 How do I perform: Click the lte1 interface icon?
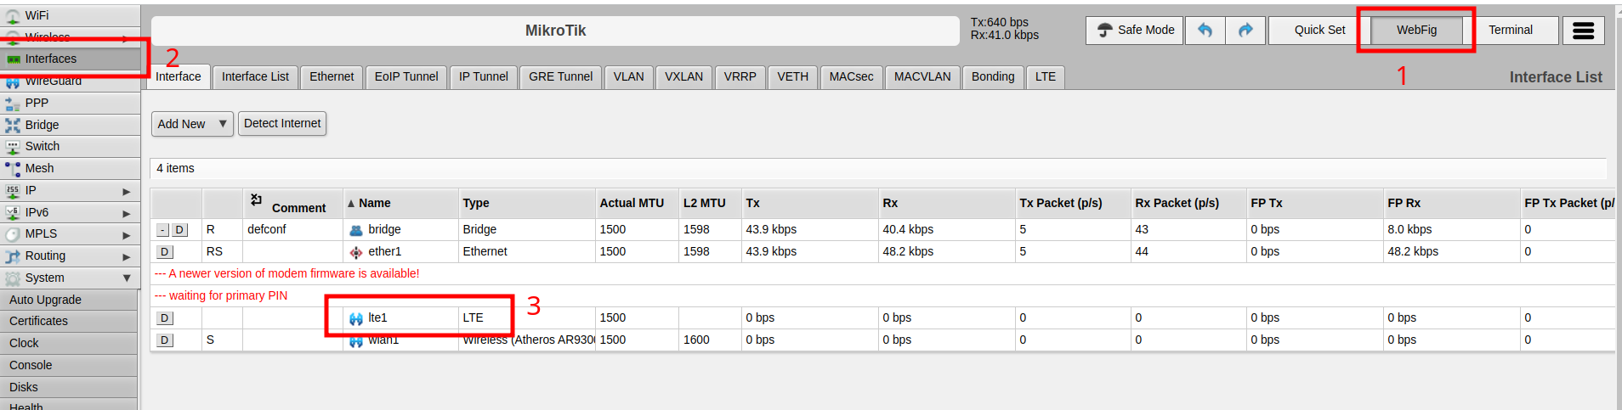[x=356, y=318]
